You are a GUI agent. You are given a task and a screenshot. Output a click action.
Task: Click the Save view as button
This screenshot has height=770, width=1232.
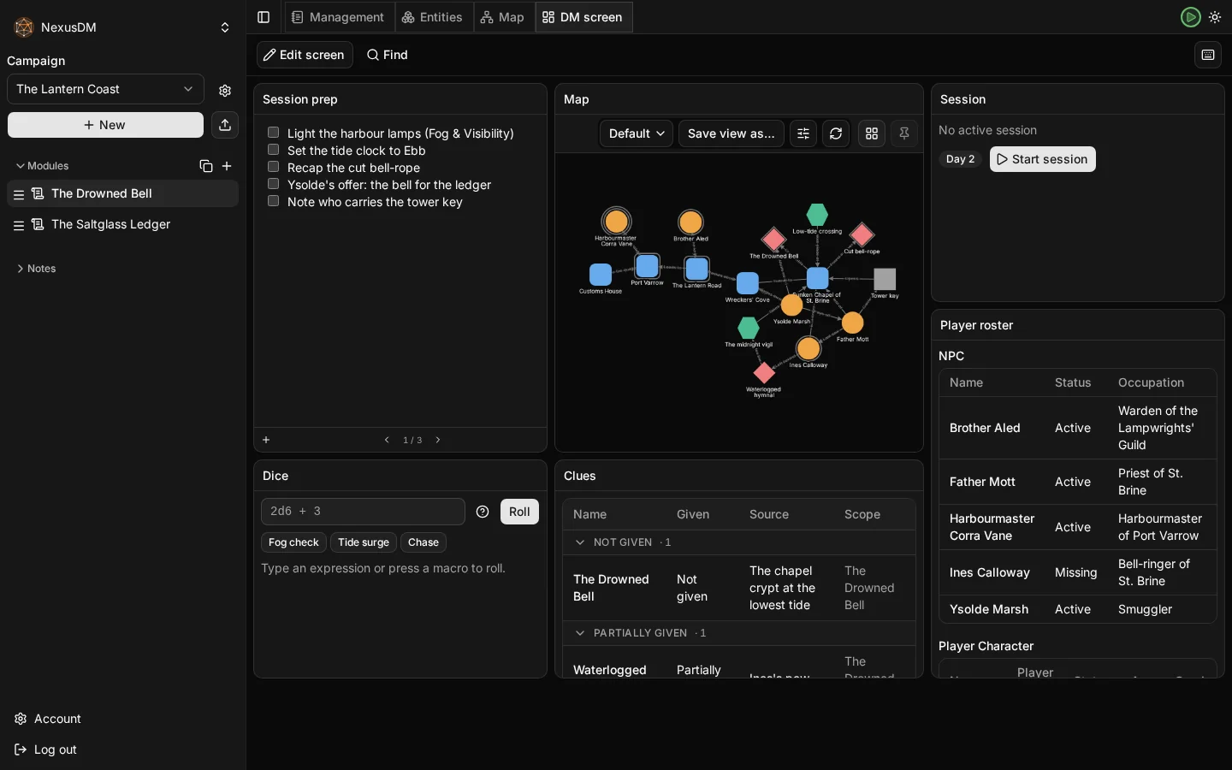pyautogui.click(x=731, y=133)
